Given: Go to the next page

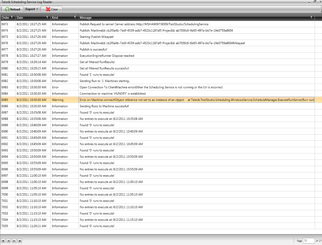Looking at the screenshot, I should (14, 241).
